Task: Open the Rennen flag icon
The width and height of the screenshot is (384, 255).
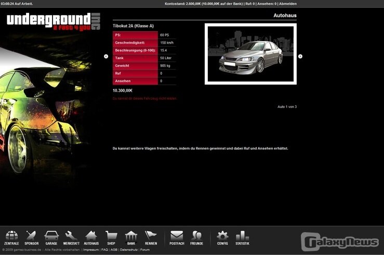Action: (151, 238)
